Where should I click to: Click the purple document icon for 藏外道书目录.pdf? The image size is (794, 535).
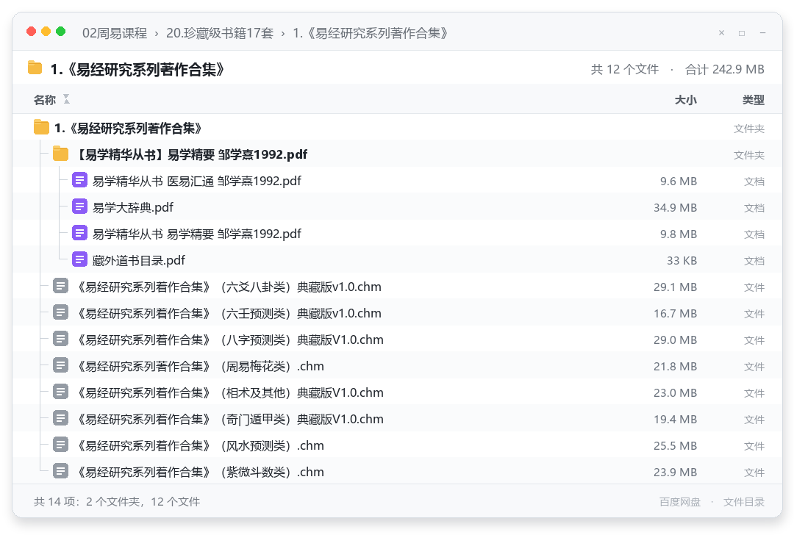pyautogui.click(x=79, y=259)
